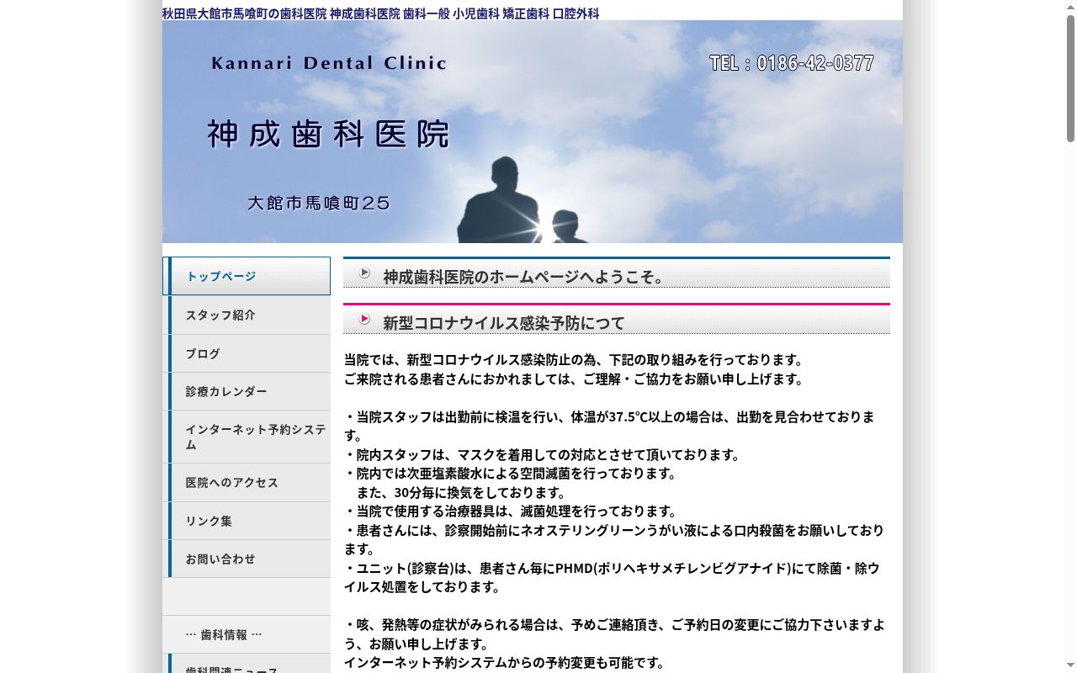Viewport: 1077px width, 673px height.
Task: Click the pink arrow icon beside 新型コロナウイルス感染予防
Action: 365,319
